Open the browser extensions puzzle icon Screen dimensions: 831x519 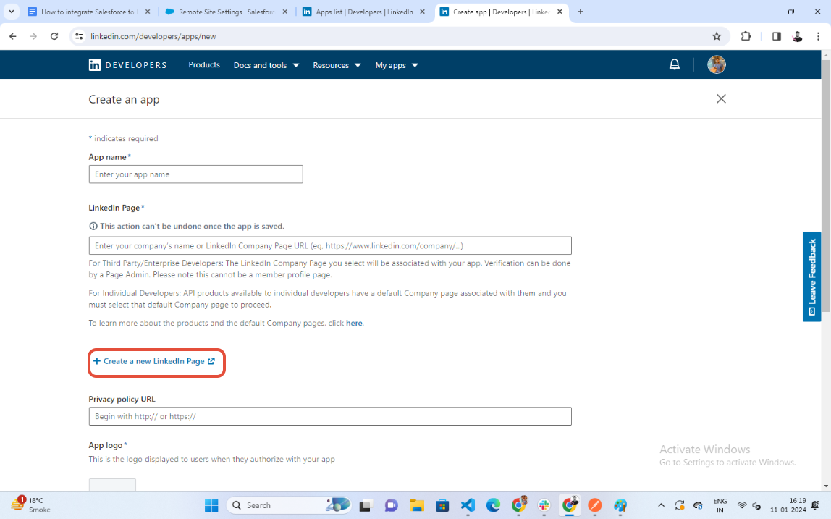pos(746,36)
